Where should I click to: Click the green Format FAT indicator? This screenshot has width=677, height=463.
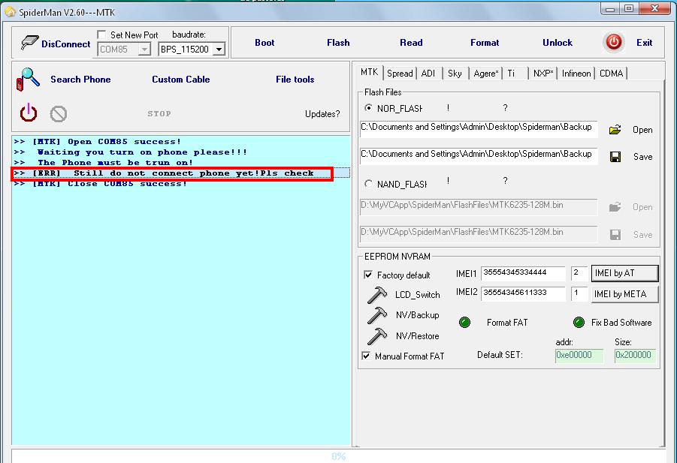click(464, 323)
